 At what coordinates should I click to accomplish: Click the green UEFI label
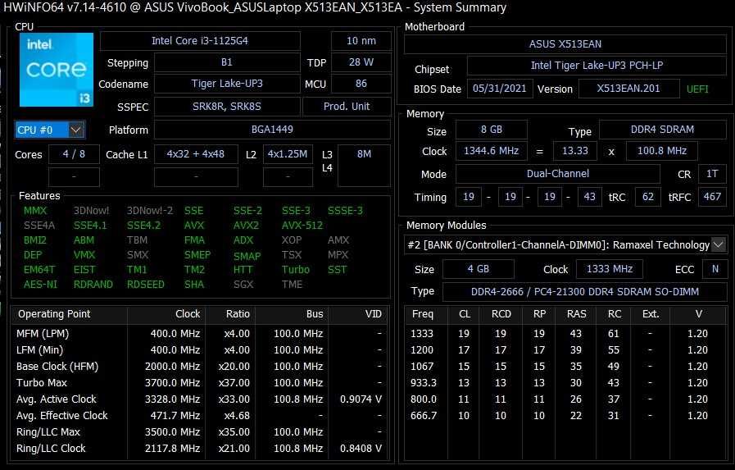(697, 89)
